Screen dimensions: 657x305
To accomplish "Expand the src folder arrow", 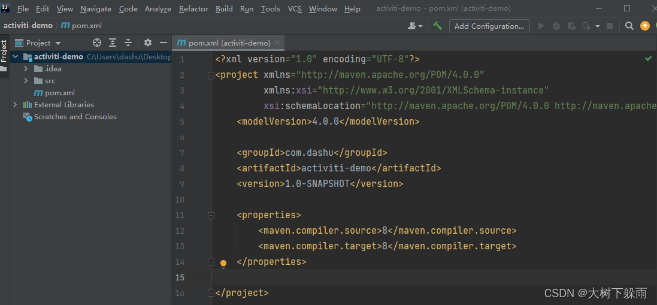I will click(26, 81).
